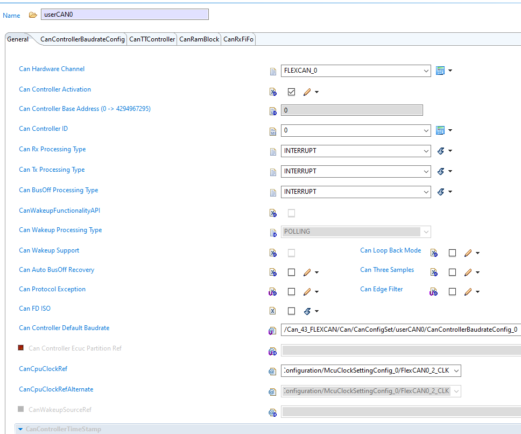The width and height of the screenshot is (521, 434).
Task: Switch to the CanControllerBaudrateConfig tab
Action: [82, 39]
